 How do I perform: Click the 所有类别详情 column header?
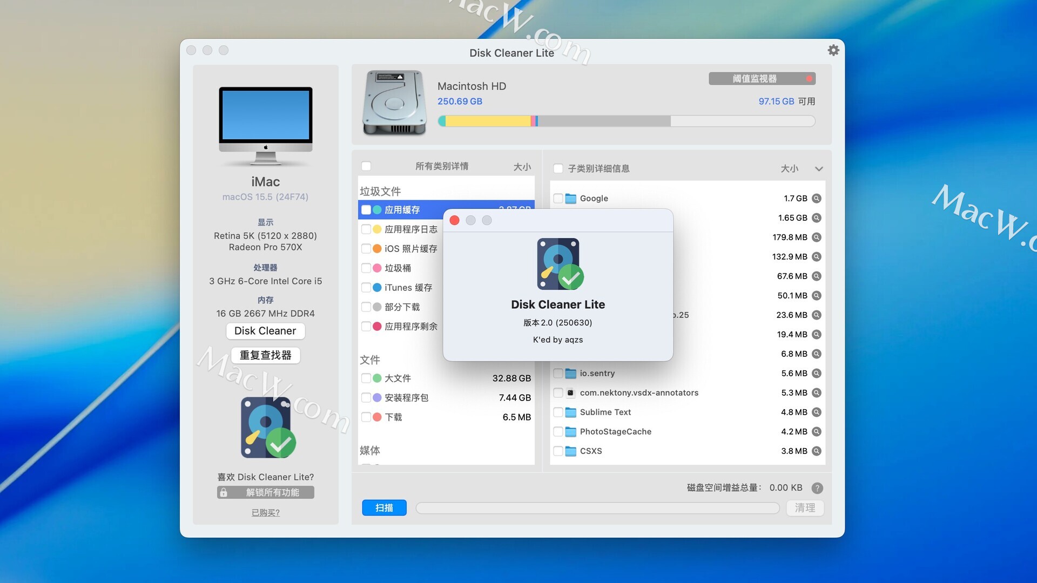click(x=442, y=166)
